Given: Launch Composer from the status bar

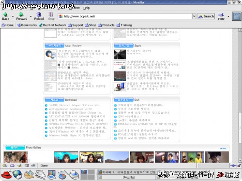Looking at the screenshot, I should (x=19, y=166).
